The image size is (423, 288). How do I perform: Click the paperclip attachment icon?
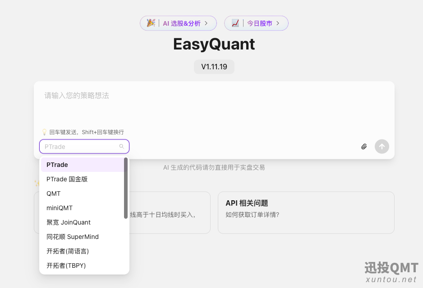pyautogui.click(x=364, y=147)
